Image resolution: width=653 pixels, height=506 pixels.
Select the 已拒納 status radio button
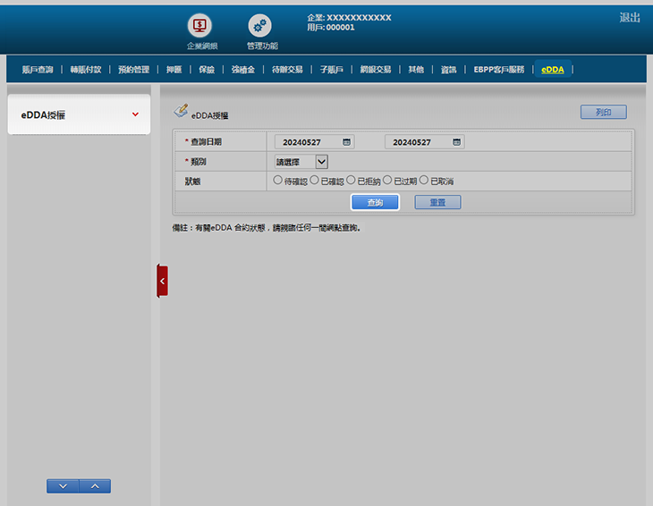click(x=352, y=181)
